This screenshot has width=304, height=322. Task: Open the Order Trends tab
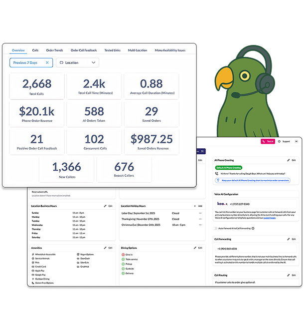pyautogui.click(x=54, y=50)
